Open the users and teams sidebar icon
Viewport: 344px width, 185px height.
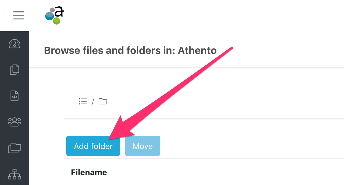[15, 122]
